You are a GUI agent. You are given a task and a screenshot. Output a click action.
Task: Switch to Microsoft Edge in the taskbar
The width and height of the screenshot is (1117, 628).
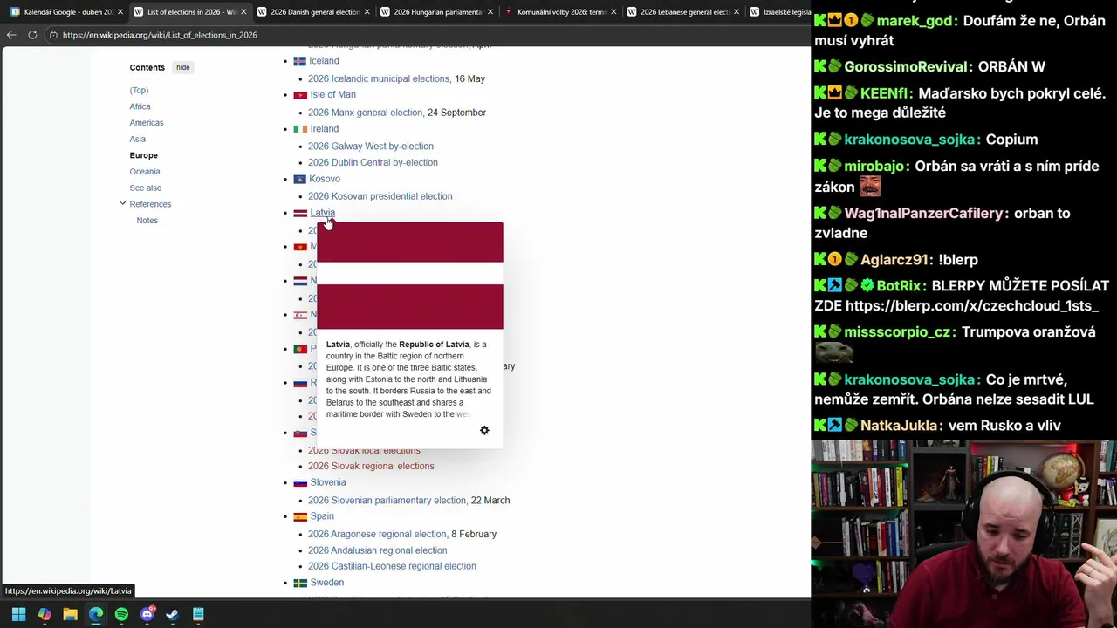click(96, 614)
